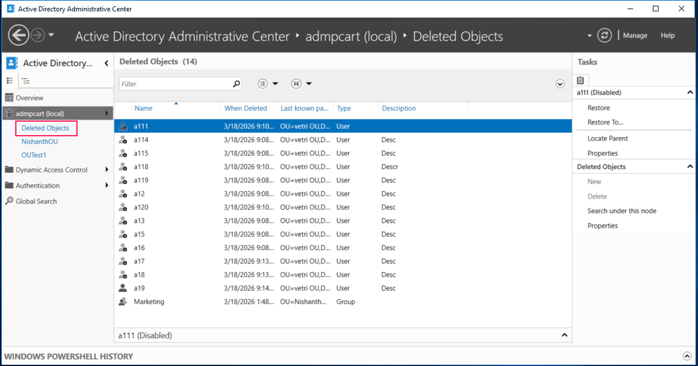
Task: Click Search under this node
Action: (622, 211)
